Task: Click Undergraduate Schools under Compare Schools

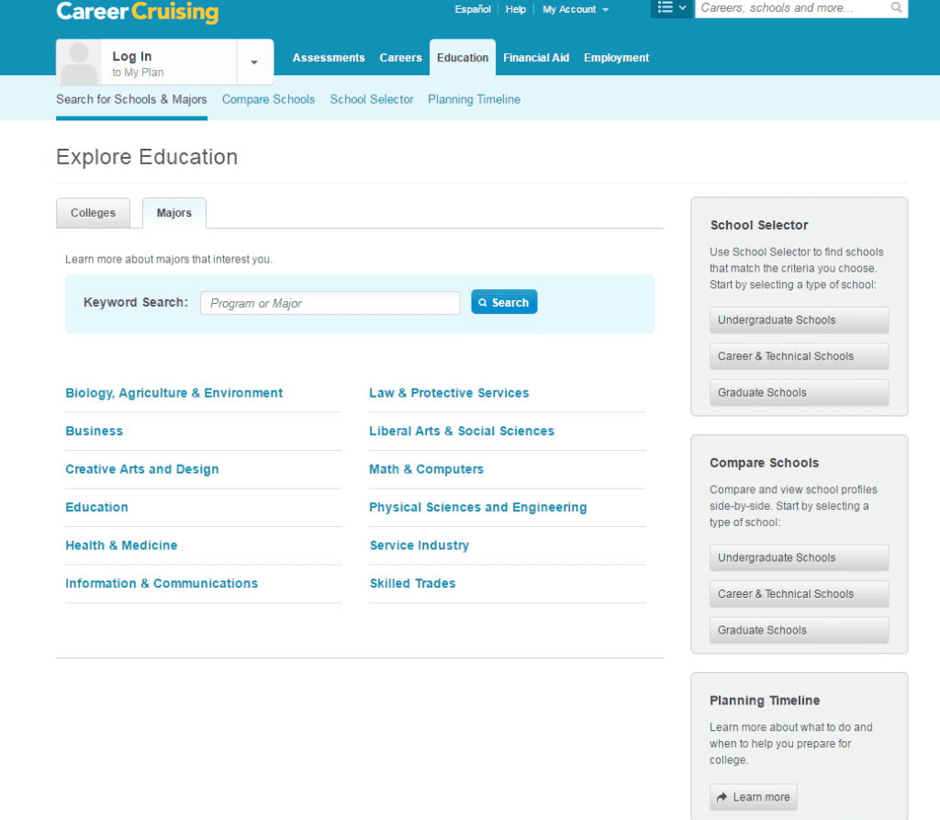Action: (x=800, y=558)
